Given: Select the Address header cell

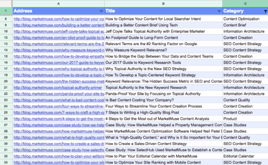Looking at the screenshot, I should click(59, 11).
